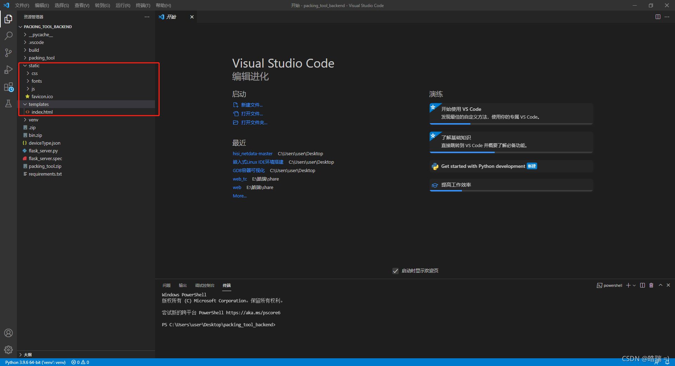Add a new terminal with plus icon
Image resolution: width=675 pixels, height=366 pixels.
click(x=628, y=285)
